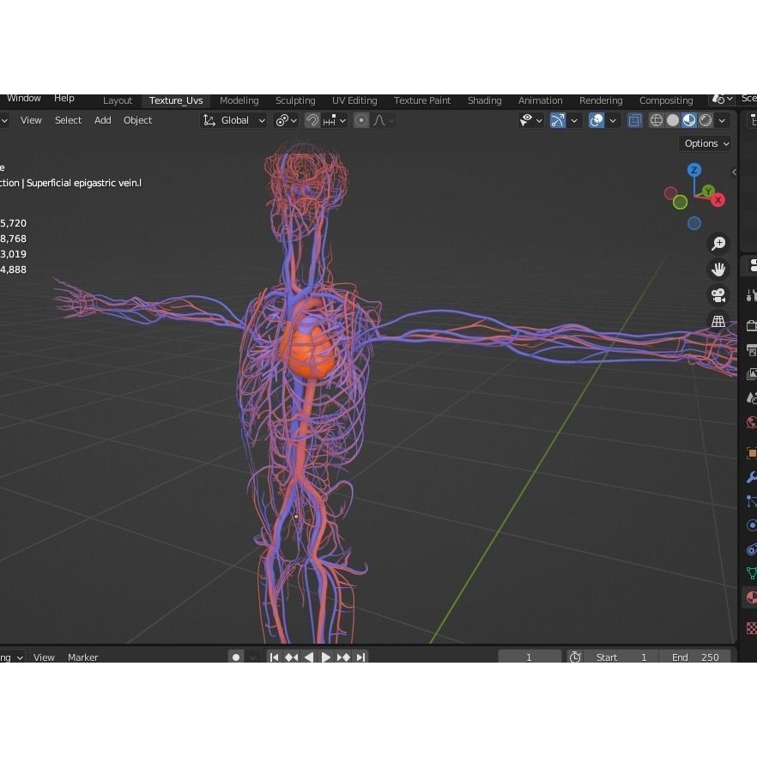The width and height of the screenshot is (757, 757).
Task: Toggle orthographic projection grid icon
Action: (718, 322)
